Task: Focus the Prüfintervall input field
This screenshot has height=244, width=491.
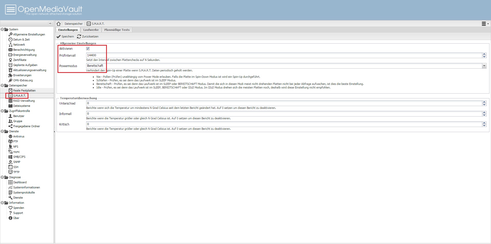Action: click(284, 55)
